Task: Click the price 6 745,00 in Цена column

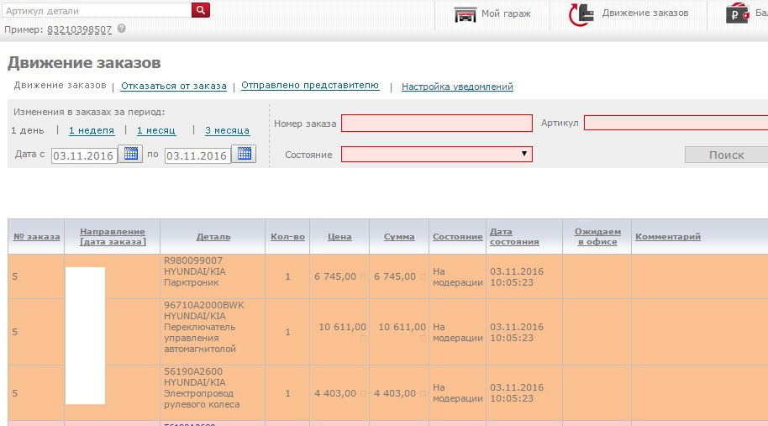Action: [335, 276]
